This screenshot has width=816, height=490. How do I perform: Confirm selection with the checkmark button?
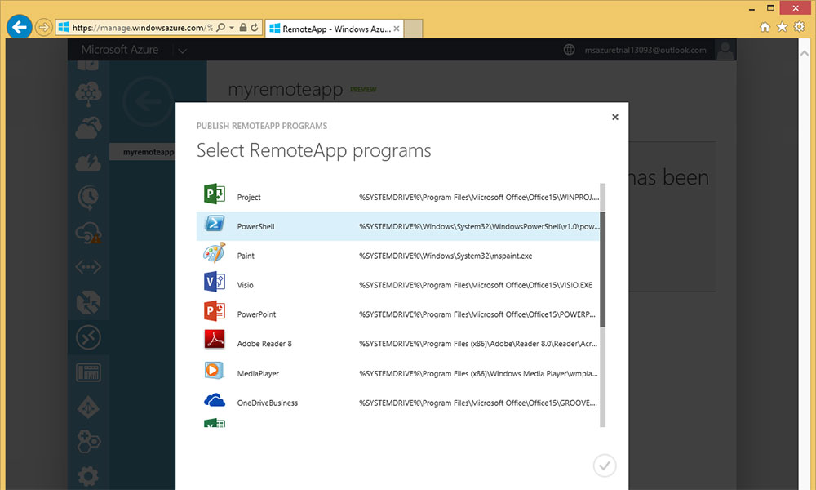tap(605, 465)
